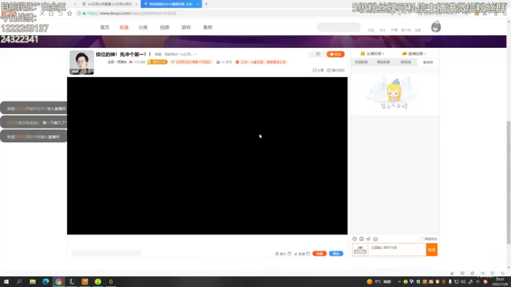Switch to the second chat ranking tab

pyautogui.click(x=383, y=62)
